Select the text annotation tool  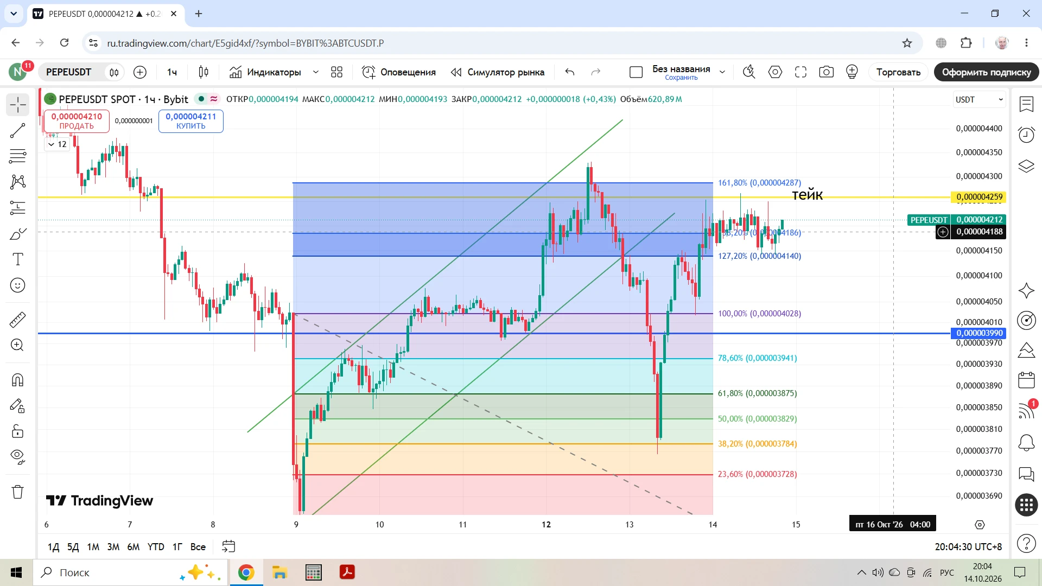(x=18, y=259)
